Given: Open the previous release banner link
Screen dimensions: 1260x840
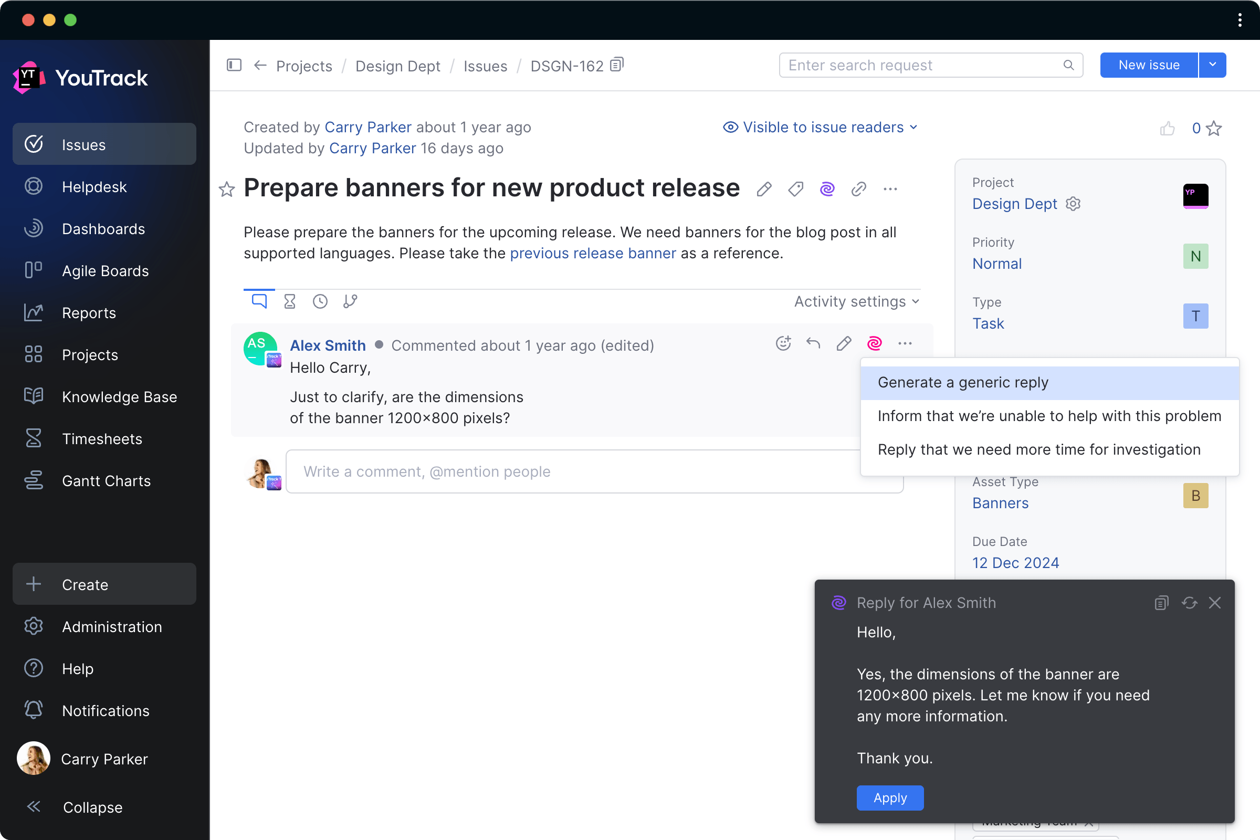Looking at the screenshot, I should 593,253.
